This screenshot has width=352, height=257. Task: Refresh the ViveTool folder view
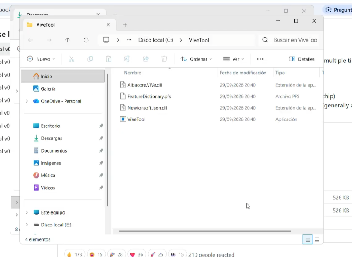pyautogui.click(x=86, y=40)
